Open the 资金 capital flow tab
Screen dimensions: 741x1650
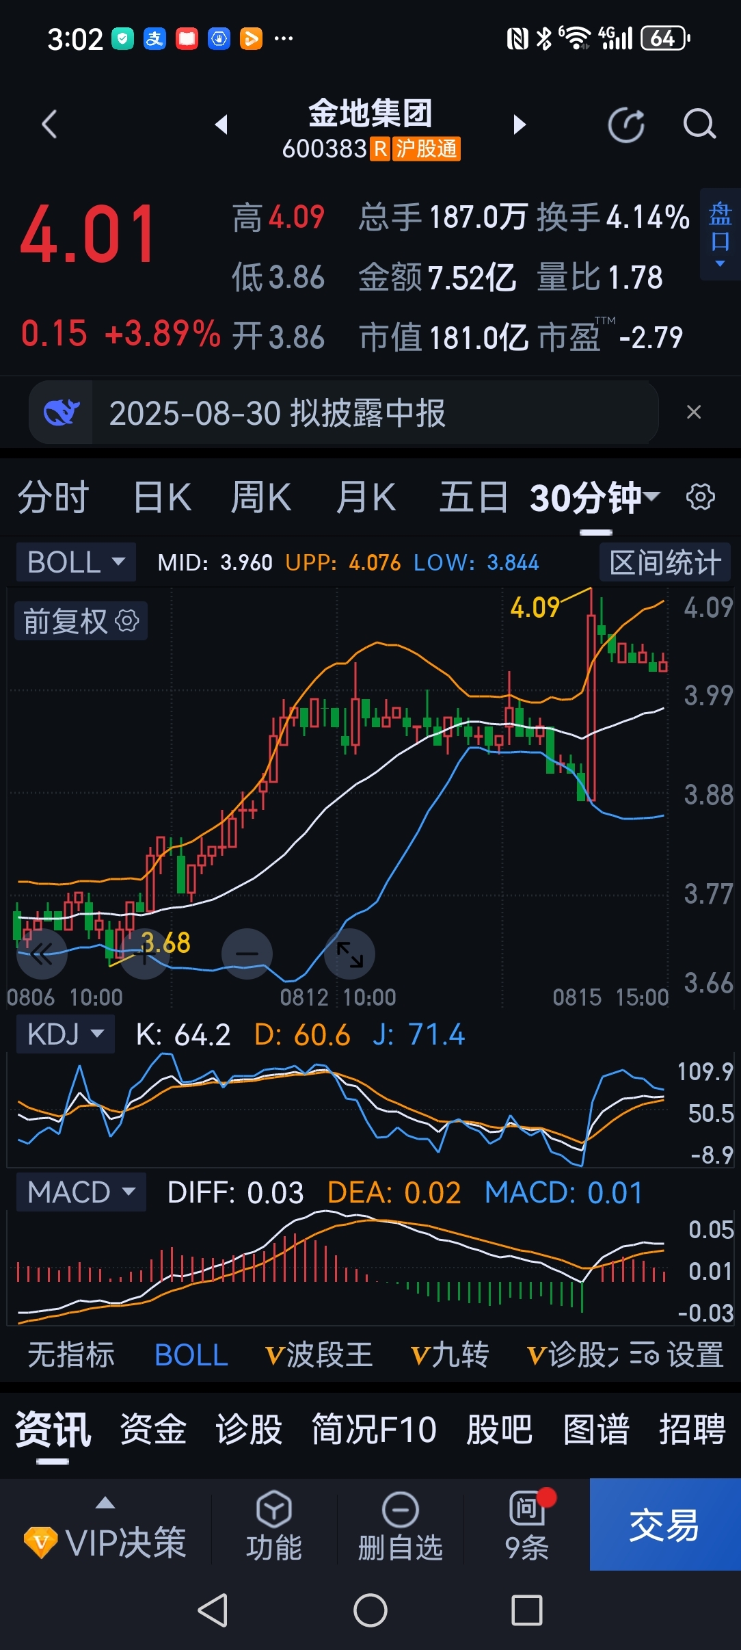(153, 1430)
